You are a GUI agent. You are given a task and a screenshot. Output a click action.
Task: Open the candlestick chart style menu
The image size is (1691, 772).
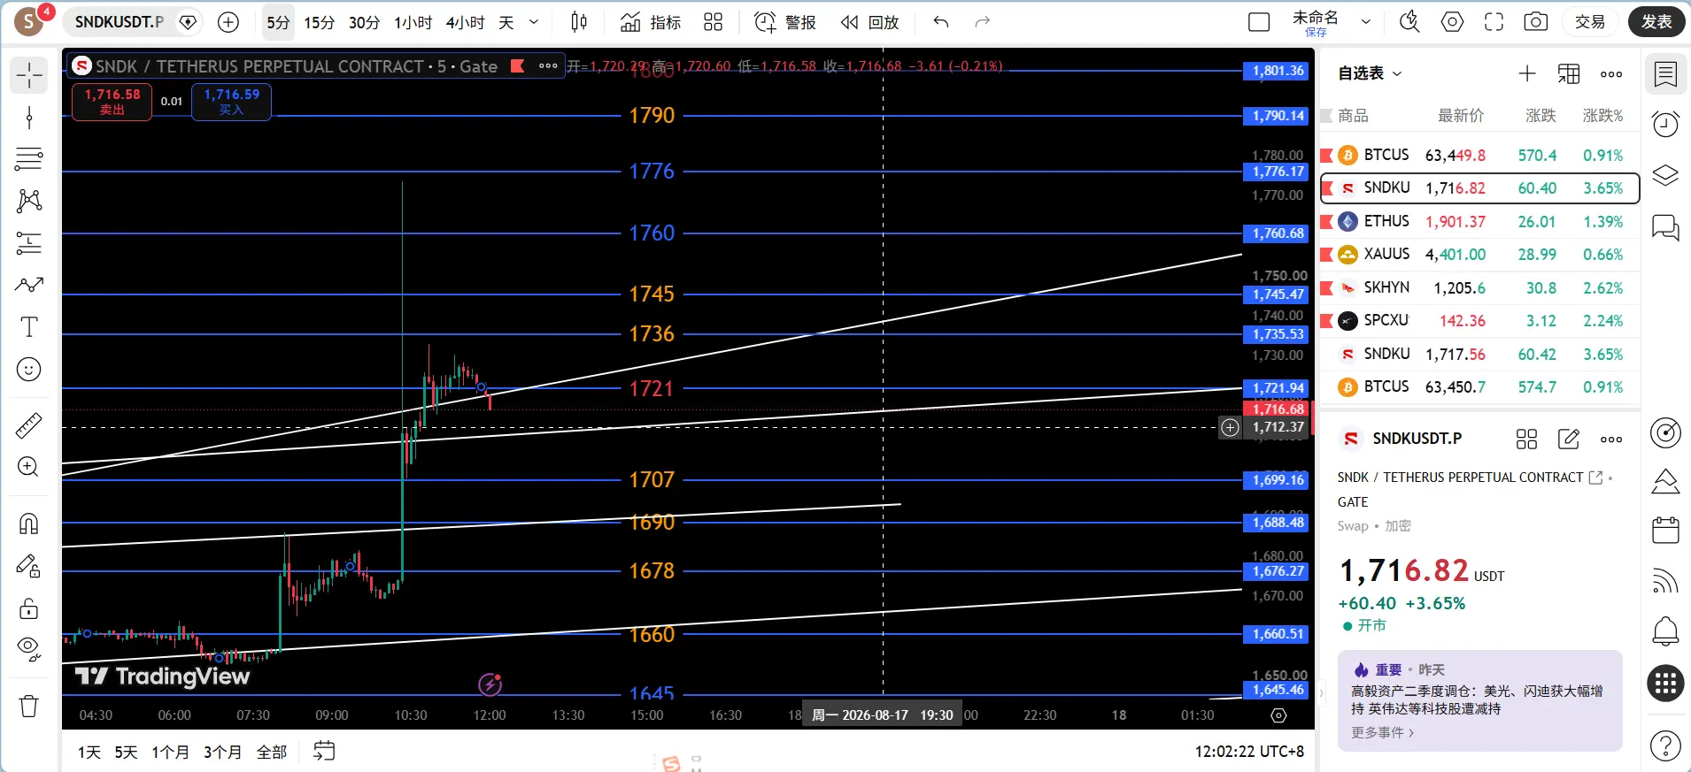click(579, 22)
